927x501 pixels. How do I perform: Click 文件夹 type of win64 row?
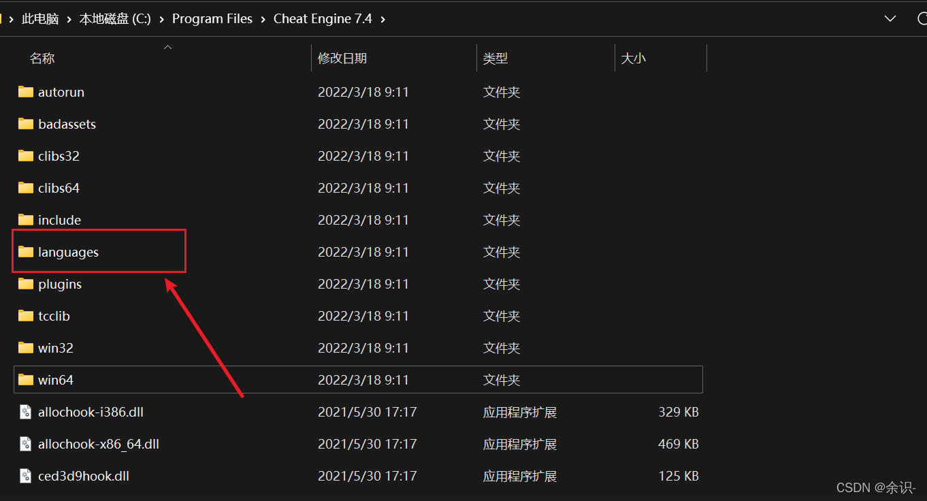tap(502, 380)
